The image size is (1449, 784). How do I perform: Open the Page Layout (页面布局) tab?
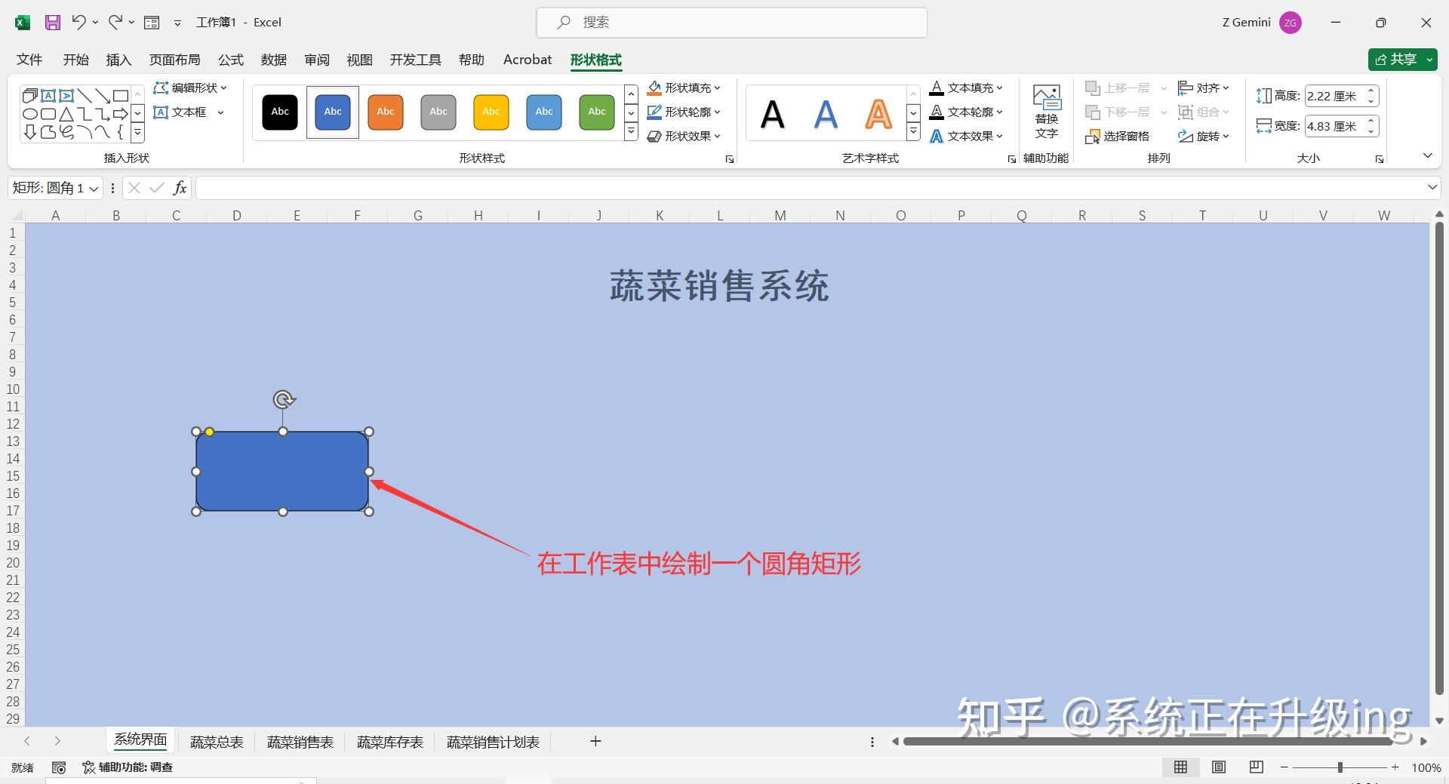pos(174,60)
